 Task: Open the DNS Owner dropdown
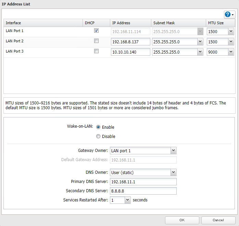pyautogui.click(x=173, y=172)
